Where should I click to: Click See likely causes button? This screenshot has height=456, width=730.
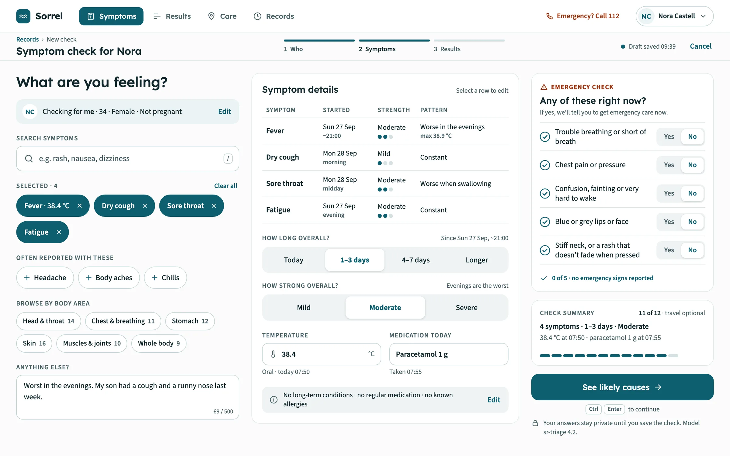[622, 387]
